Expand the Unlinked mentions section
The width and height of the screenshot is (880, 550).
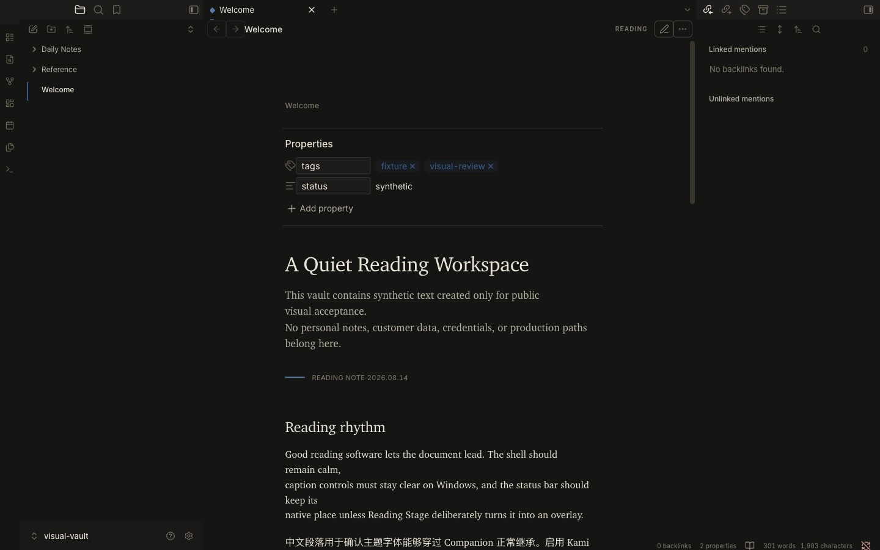[x=788, y=99]
